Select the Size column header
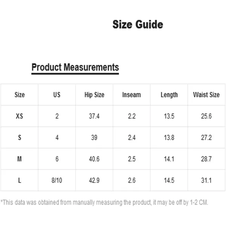The width and height of the screenshot is (226, 226). point(20,95)
